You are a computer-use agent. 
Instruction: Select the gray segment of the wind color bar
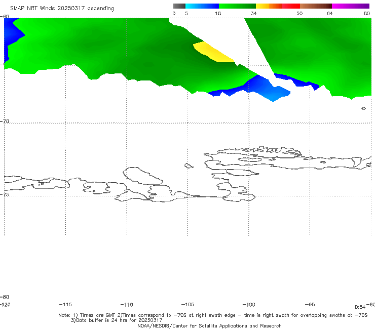tap(179, 6)
